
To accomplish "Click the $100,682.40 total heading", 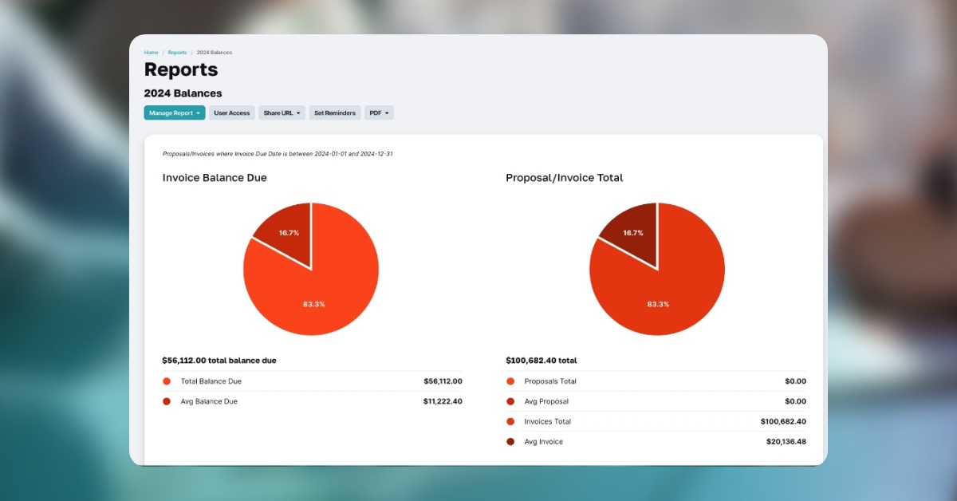I will pyautogui.click(x=542, y=361).
